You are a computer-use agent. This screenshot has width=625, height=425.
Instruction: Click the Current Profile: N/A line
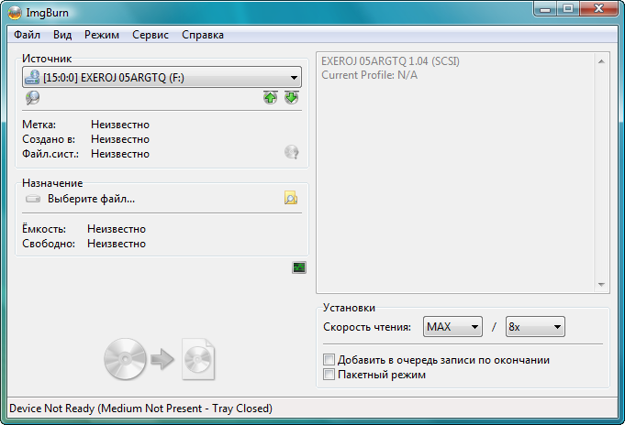tap(369, 75)
